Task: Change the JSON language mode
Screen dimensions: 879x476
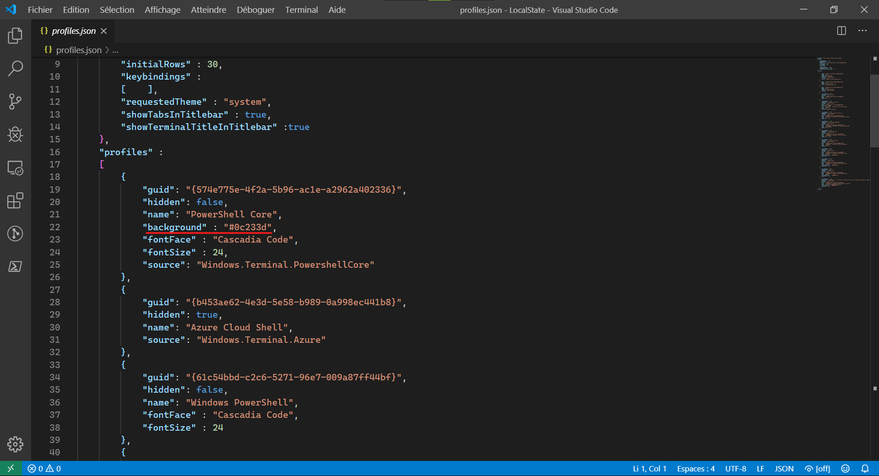Action: coord(784,468)
